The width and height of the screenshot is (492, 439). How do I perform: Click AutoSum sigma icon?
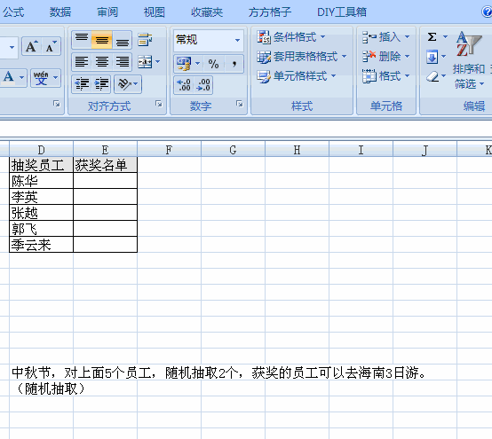(432, 37)
